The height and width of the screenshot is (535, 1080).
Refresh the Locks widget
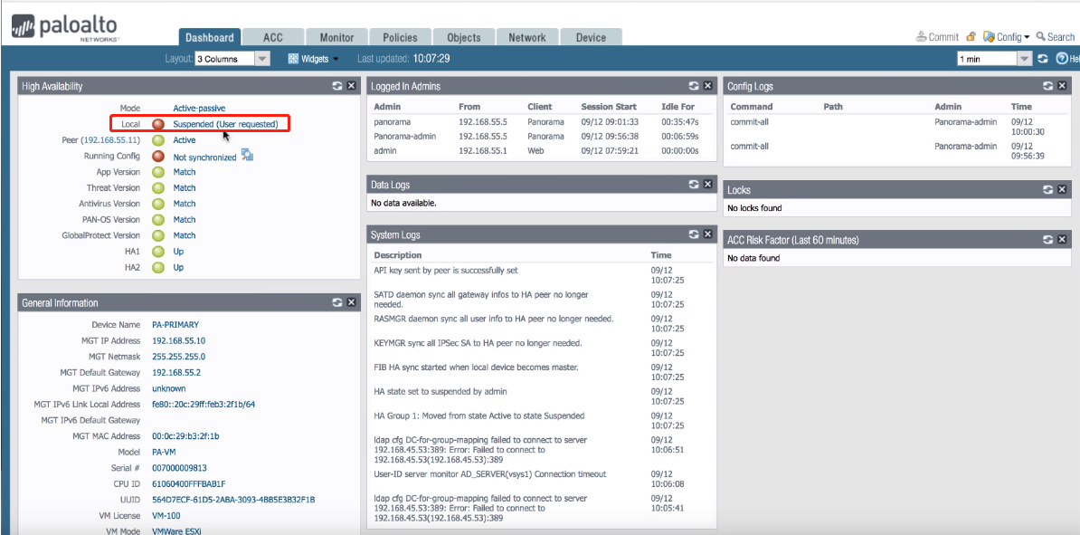pyautogui.click(x=1047, y=190)
